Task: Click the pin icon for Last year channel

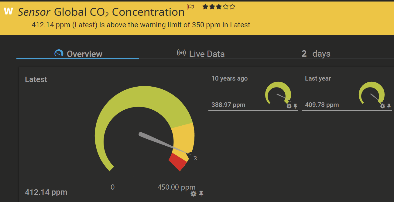Action: coord(389,106)
